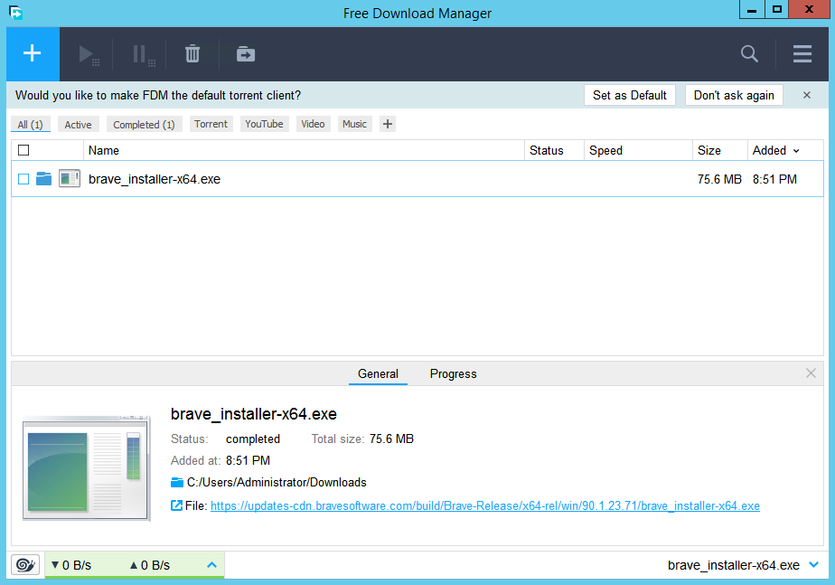The image size is (835, 585).
Task: Switch to the Active filter tab
Action: pos(78,124)
